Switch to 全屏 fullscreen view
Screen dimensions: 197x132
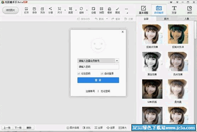pyautogui.click(x=98, y=128)
